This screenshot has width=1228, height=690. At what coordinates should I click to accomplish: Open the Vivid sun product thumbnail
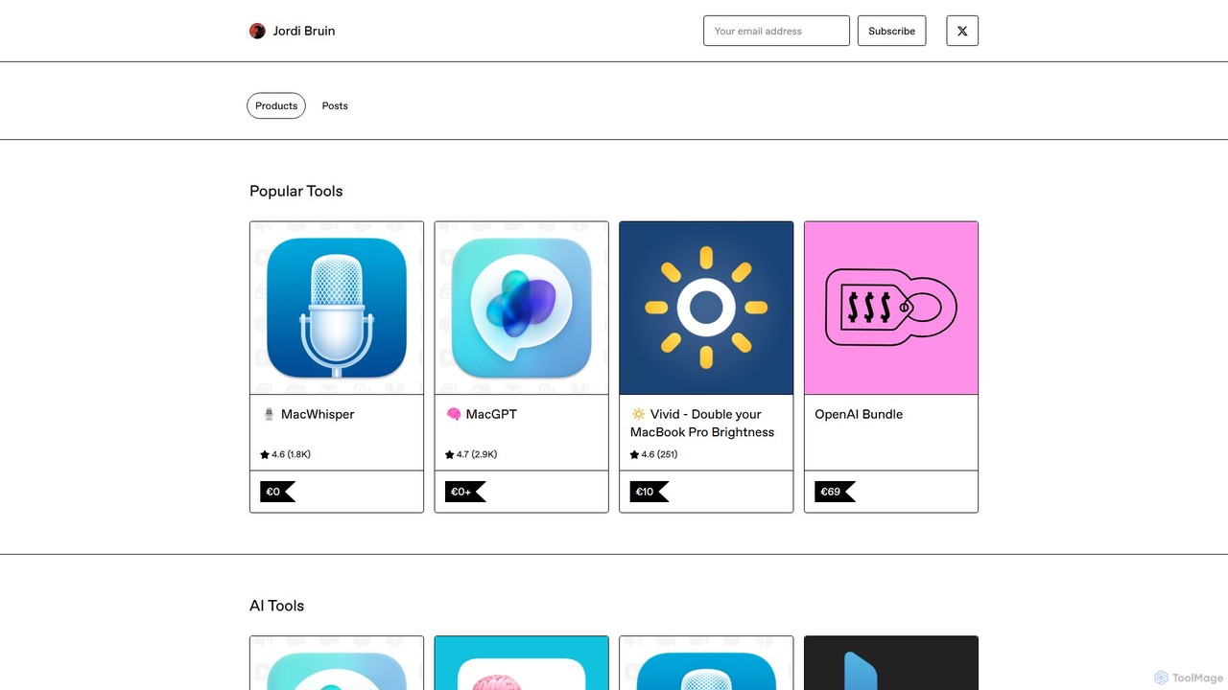(706, 308)
